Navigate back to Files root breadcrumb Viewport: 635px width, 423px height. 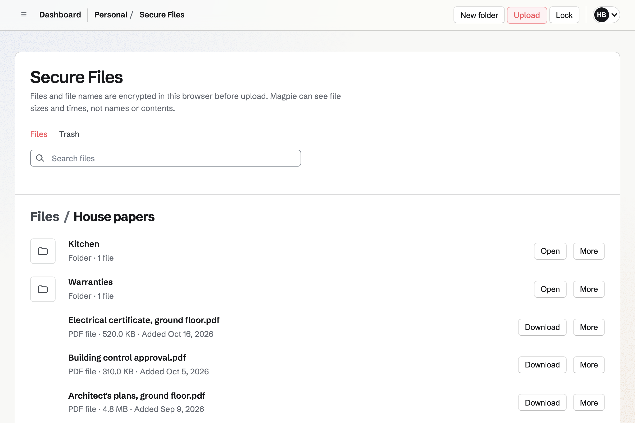coord(45,217)
